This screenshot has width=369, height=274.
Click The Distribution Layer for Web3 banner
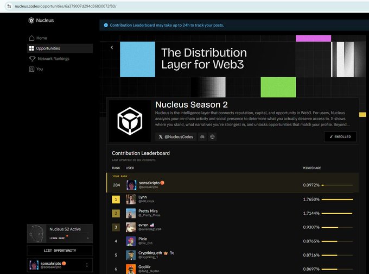(x=204, y=59)
